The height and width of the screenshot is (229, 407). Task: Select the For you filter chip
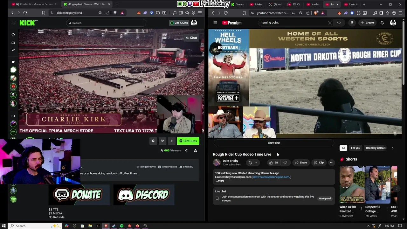click(x=355, y=148)
